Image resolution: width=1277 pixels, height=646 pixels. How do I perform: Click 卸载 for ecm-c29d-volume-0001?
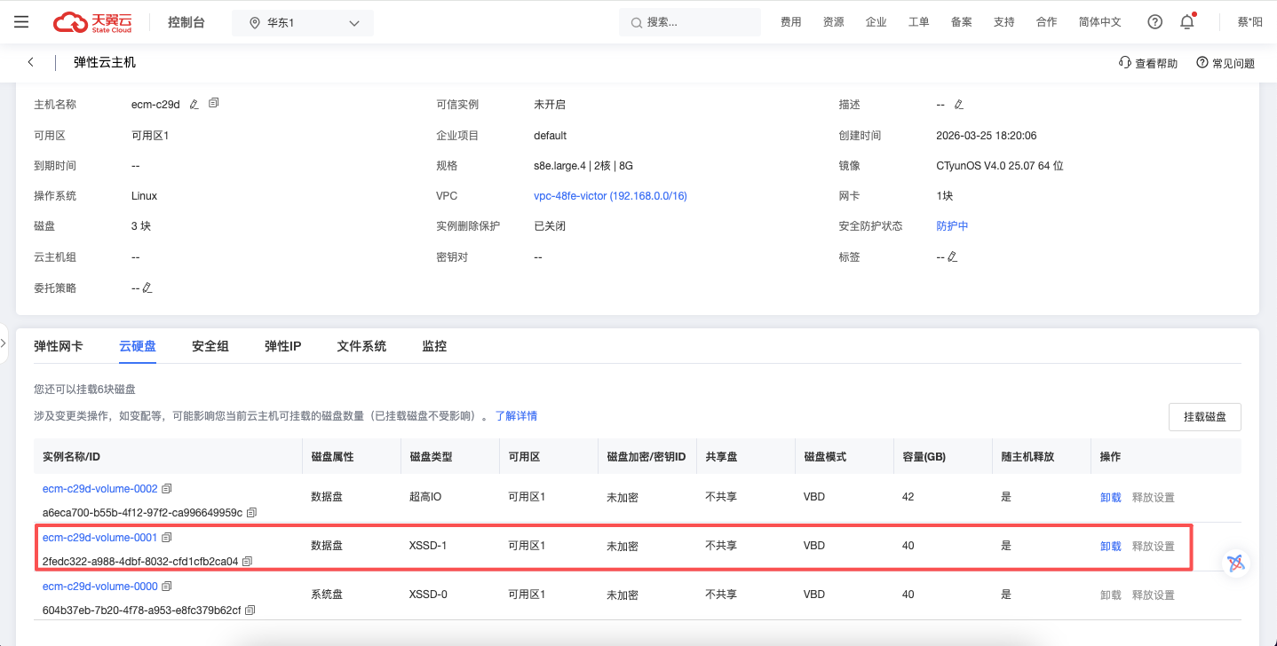(x=1110, y=547)
